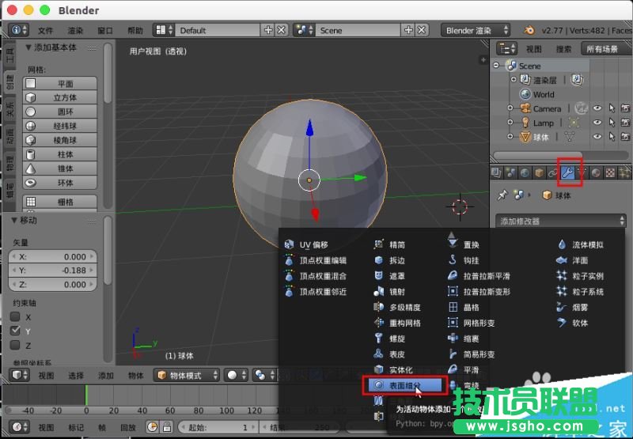Click the 起始 start frame field

[x=218, y=427]
